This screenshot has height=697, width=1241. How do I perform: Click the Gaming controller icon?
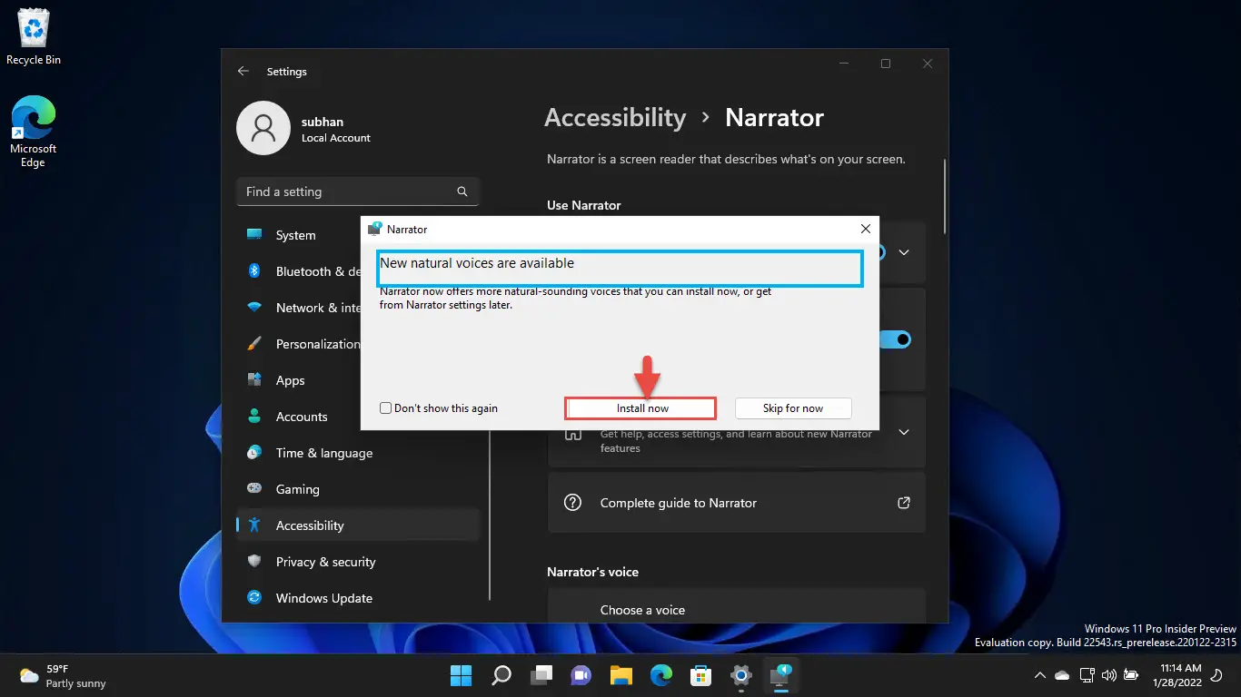coord(255,489)
